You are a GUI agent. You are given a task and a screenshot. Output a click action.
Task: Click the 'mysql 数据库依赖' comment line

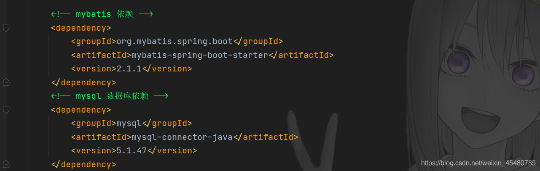110,96
